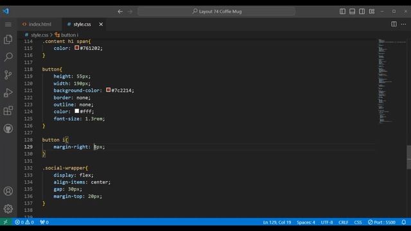The width and height of the screenshot is (411, 231).
Task: Click Ln 129, Col 19 go-to-line
Action: click(277, 222)
